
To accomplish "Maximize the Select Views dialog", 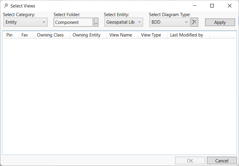I will tap(212, 6).
